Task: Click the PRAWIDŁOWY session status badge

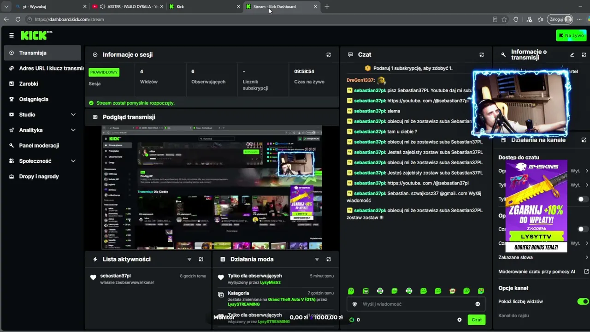Action: click(x=104, y=72)
